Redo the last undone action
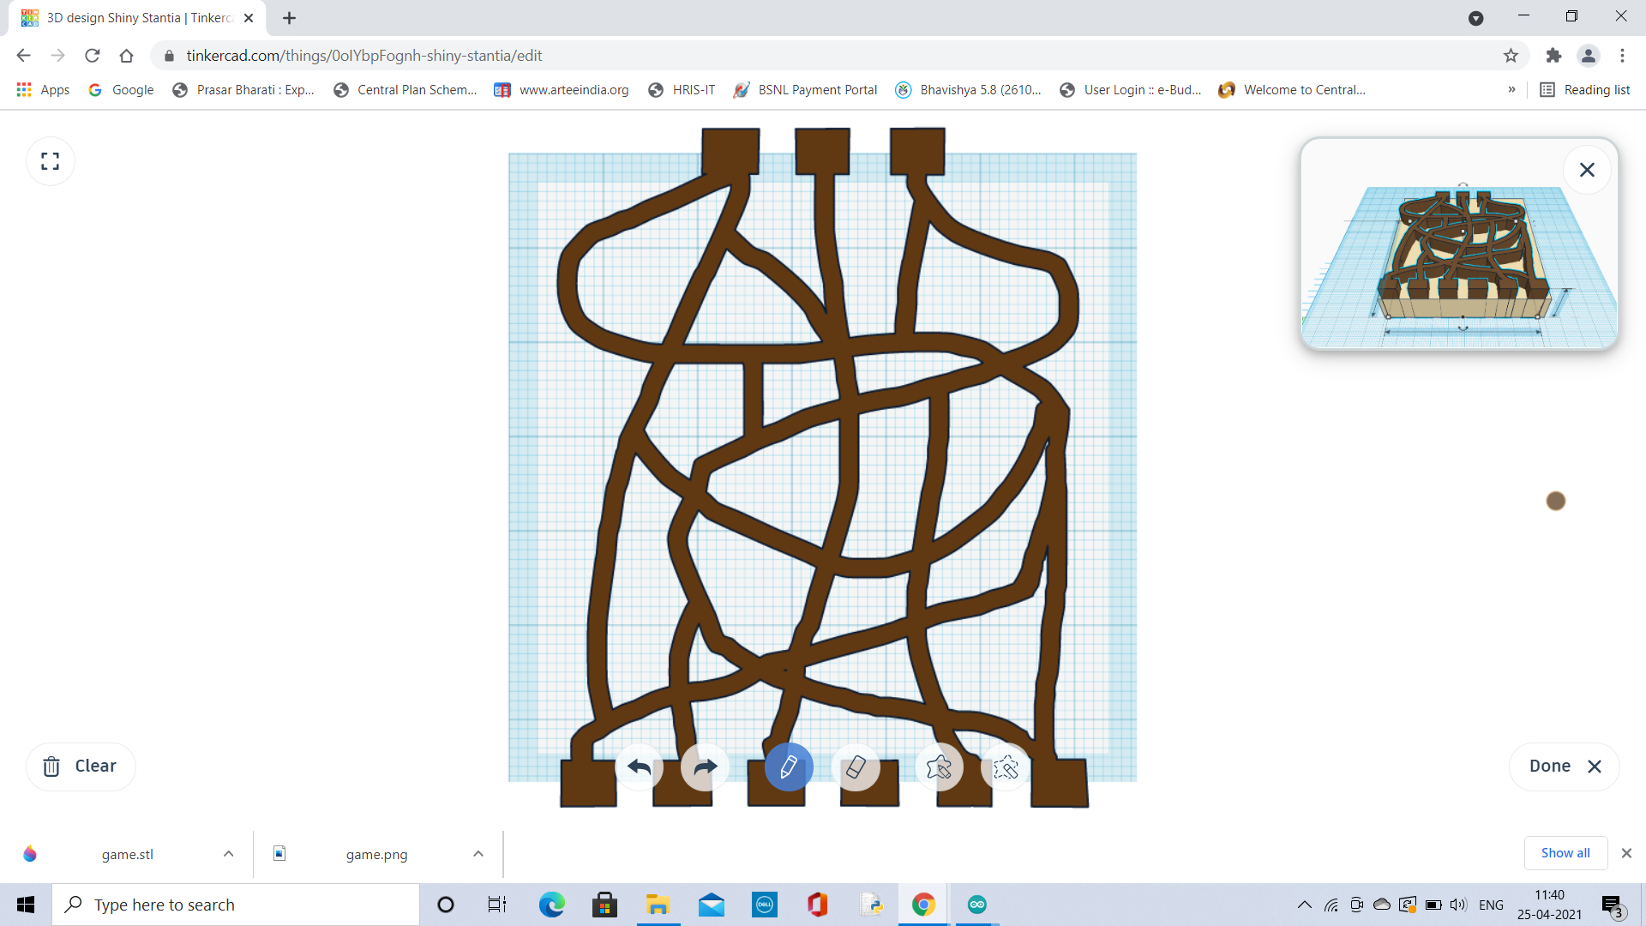Image resolution: width=1646 pixels, height=926 pixels. coord(703,767)
